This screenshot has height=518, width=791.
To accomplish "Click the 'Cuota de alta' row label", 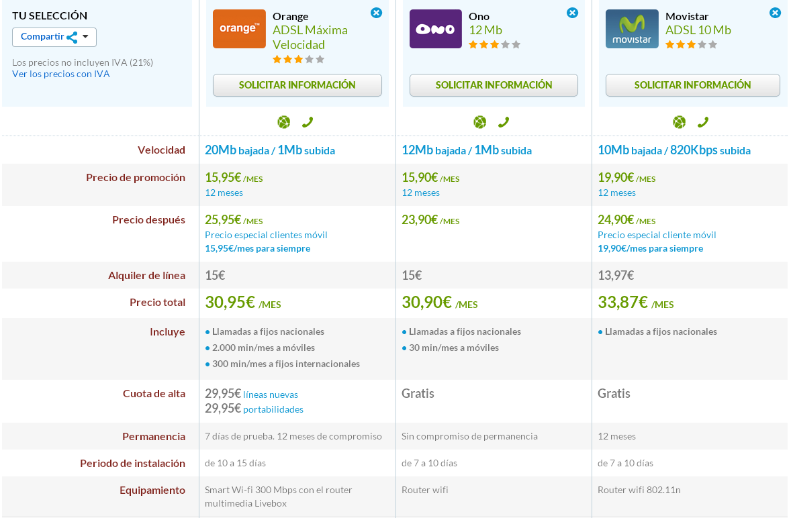I will pyautogui.click(x=154, y=394).
